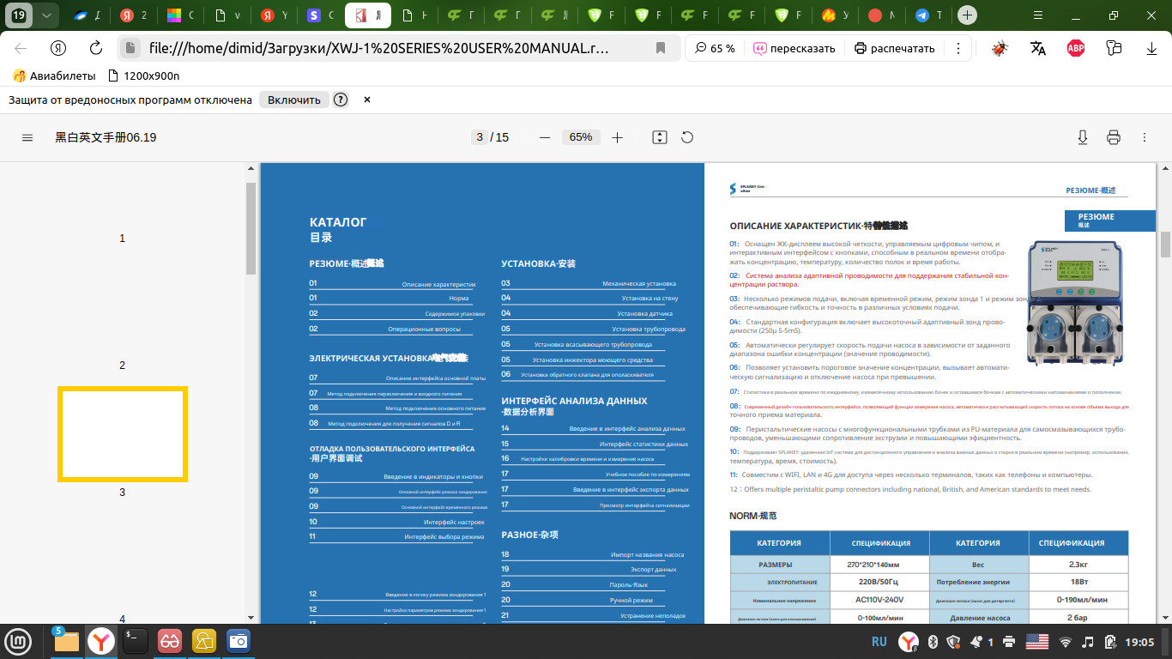This screenshot has width=1172, height=659.
Task: Open the ladybug extension icon
Action: tap(1000, 48)
